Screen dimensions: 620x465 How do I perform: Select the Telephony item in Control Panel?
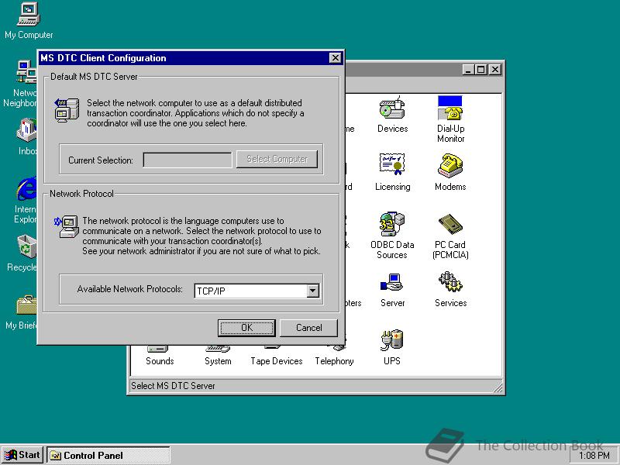tap(335, 356)
